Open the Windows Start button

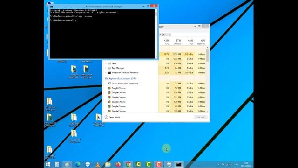48,164
